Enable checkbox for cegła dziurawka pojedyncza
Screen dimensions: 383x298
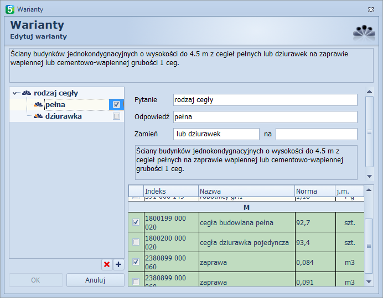tap(136, 242)
